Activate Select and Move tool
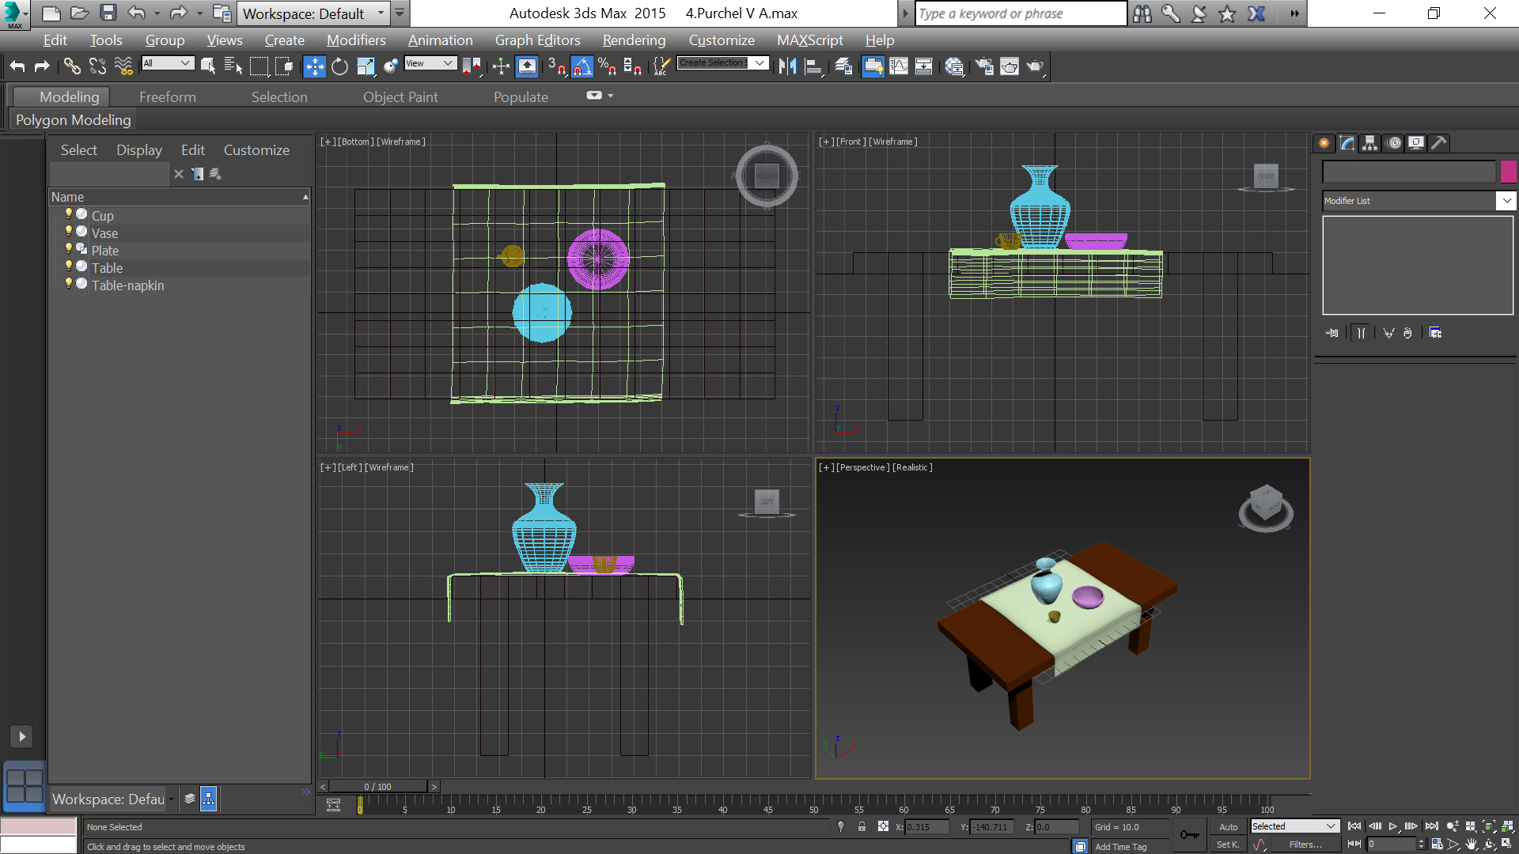This screenshot has width=1519, height=854. point(314,66)
